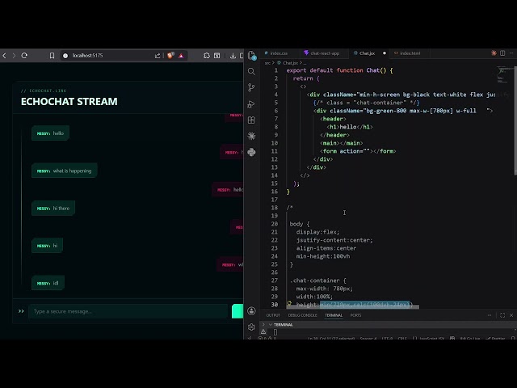517x388 pixels.
Task: Click the red bug icon in the editor toolbar
Action: coord(494,53)
